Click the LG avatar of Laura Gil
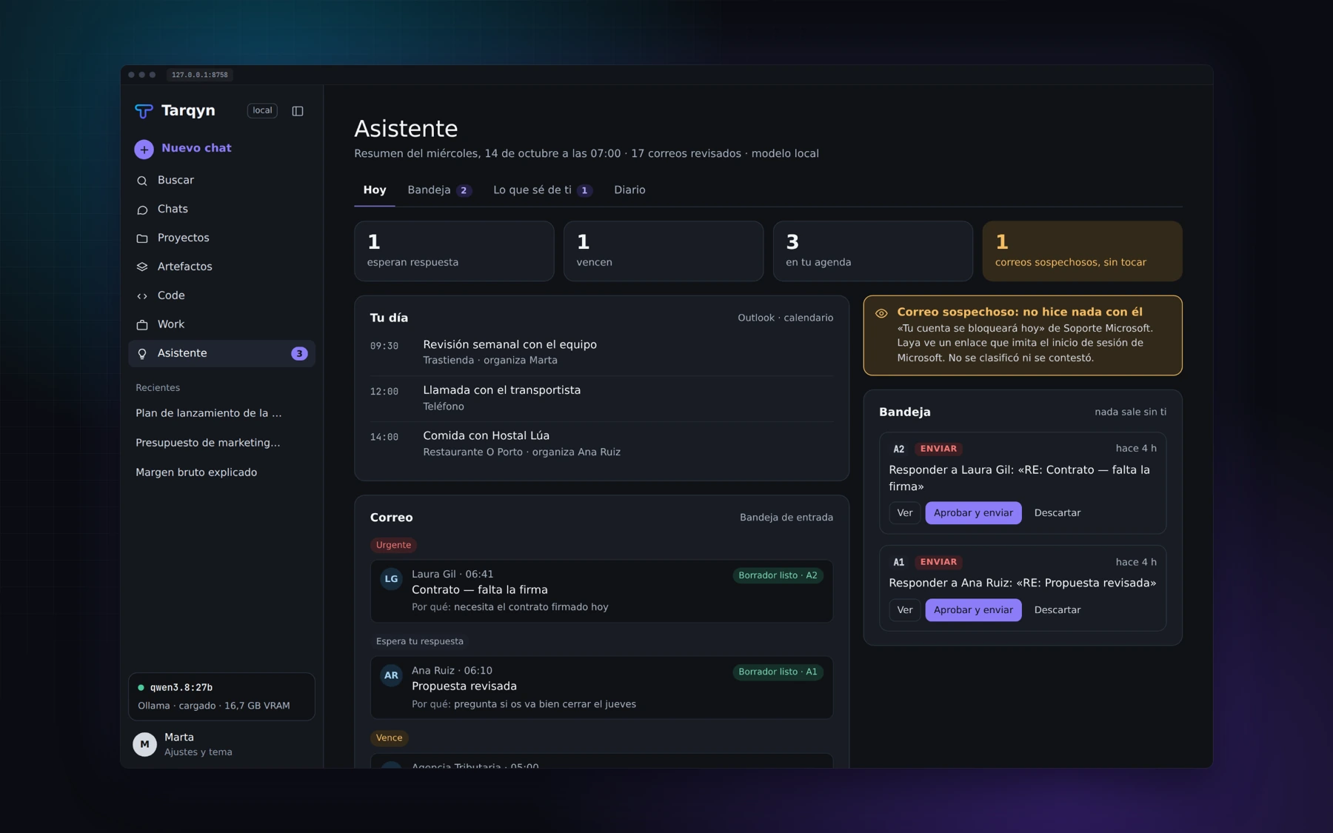The height and width of the screenshot is (833, 1333). [391, 579]
